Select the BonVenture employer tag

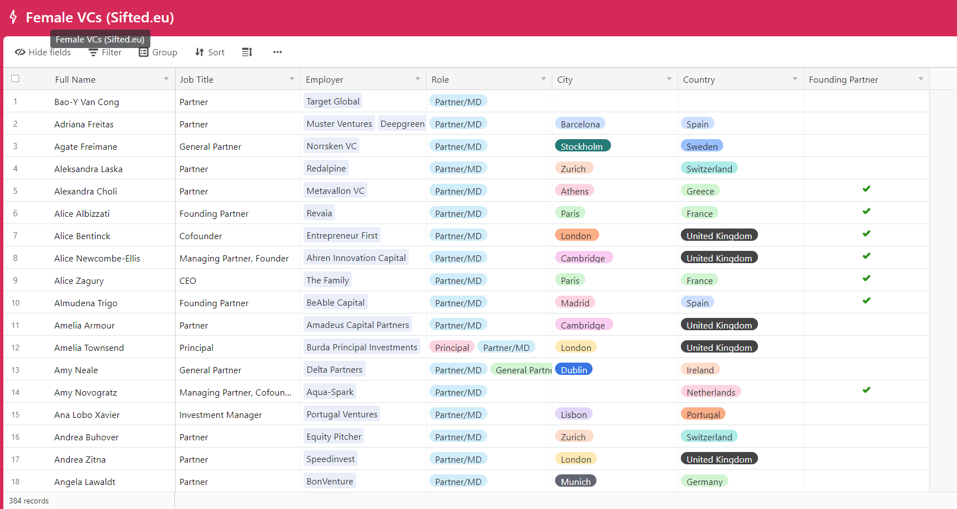[330, 481]
